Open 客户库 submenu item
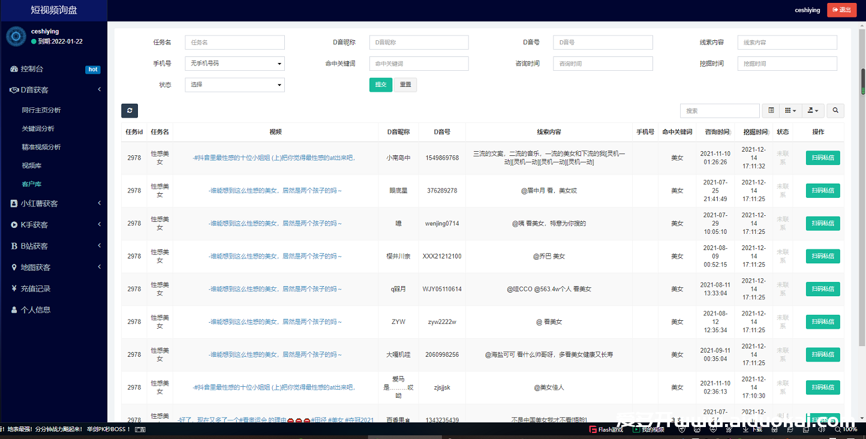The width and height of the screenshot is (866, 439). pyautogui.click(x=32, y=184)
